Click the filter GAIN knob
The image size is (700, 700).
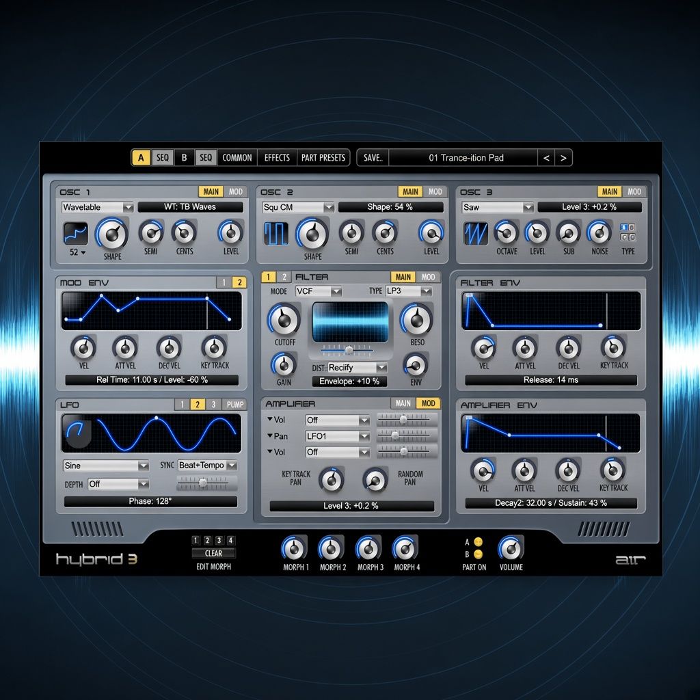(284, 365)
